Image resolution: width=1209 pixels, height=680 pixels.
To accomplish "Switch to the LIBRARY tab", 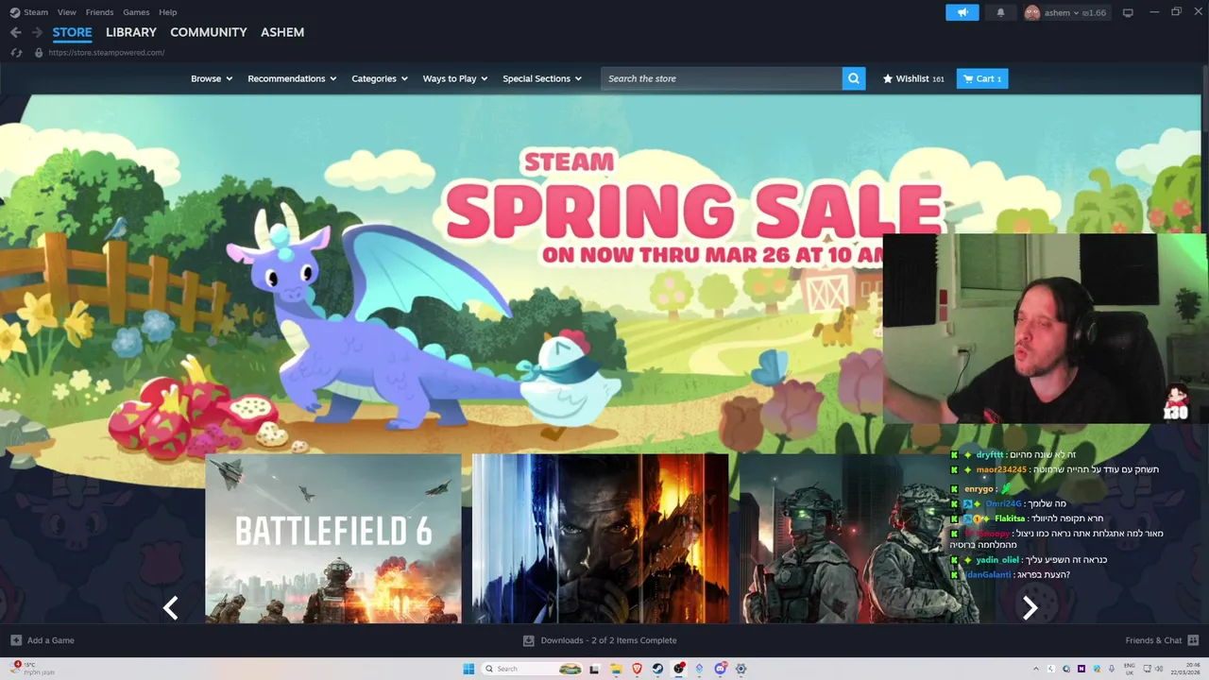I will tap(131, 32).
